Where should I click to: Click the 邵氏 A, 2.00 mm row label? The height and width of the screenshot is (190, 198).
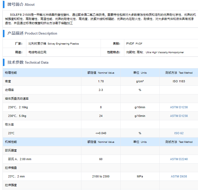[20, 159]
